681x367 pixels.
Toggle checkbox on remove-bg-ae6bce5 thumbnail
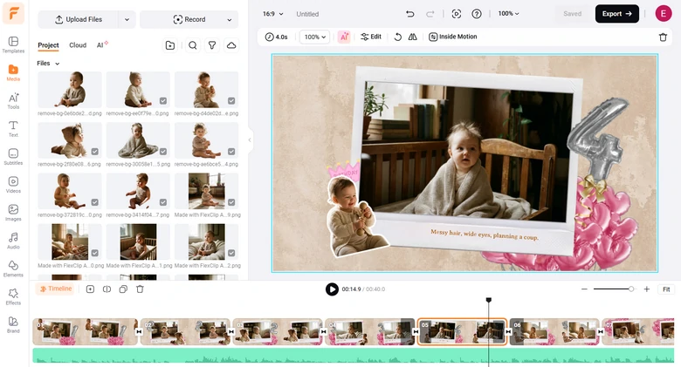pos(231,152)
